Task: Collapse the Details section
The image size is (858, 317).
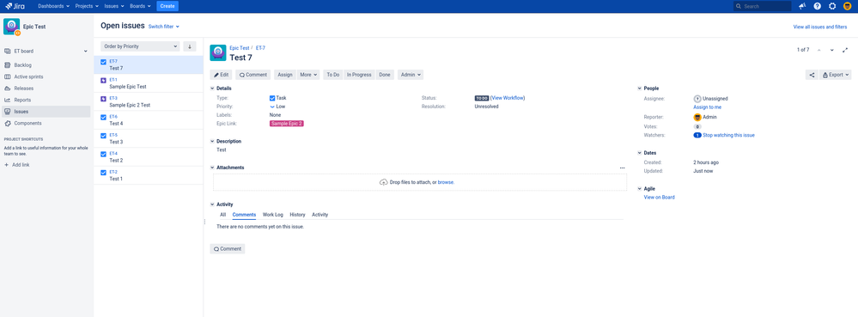Action: pyautogui.click(x=212, y=88)
